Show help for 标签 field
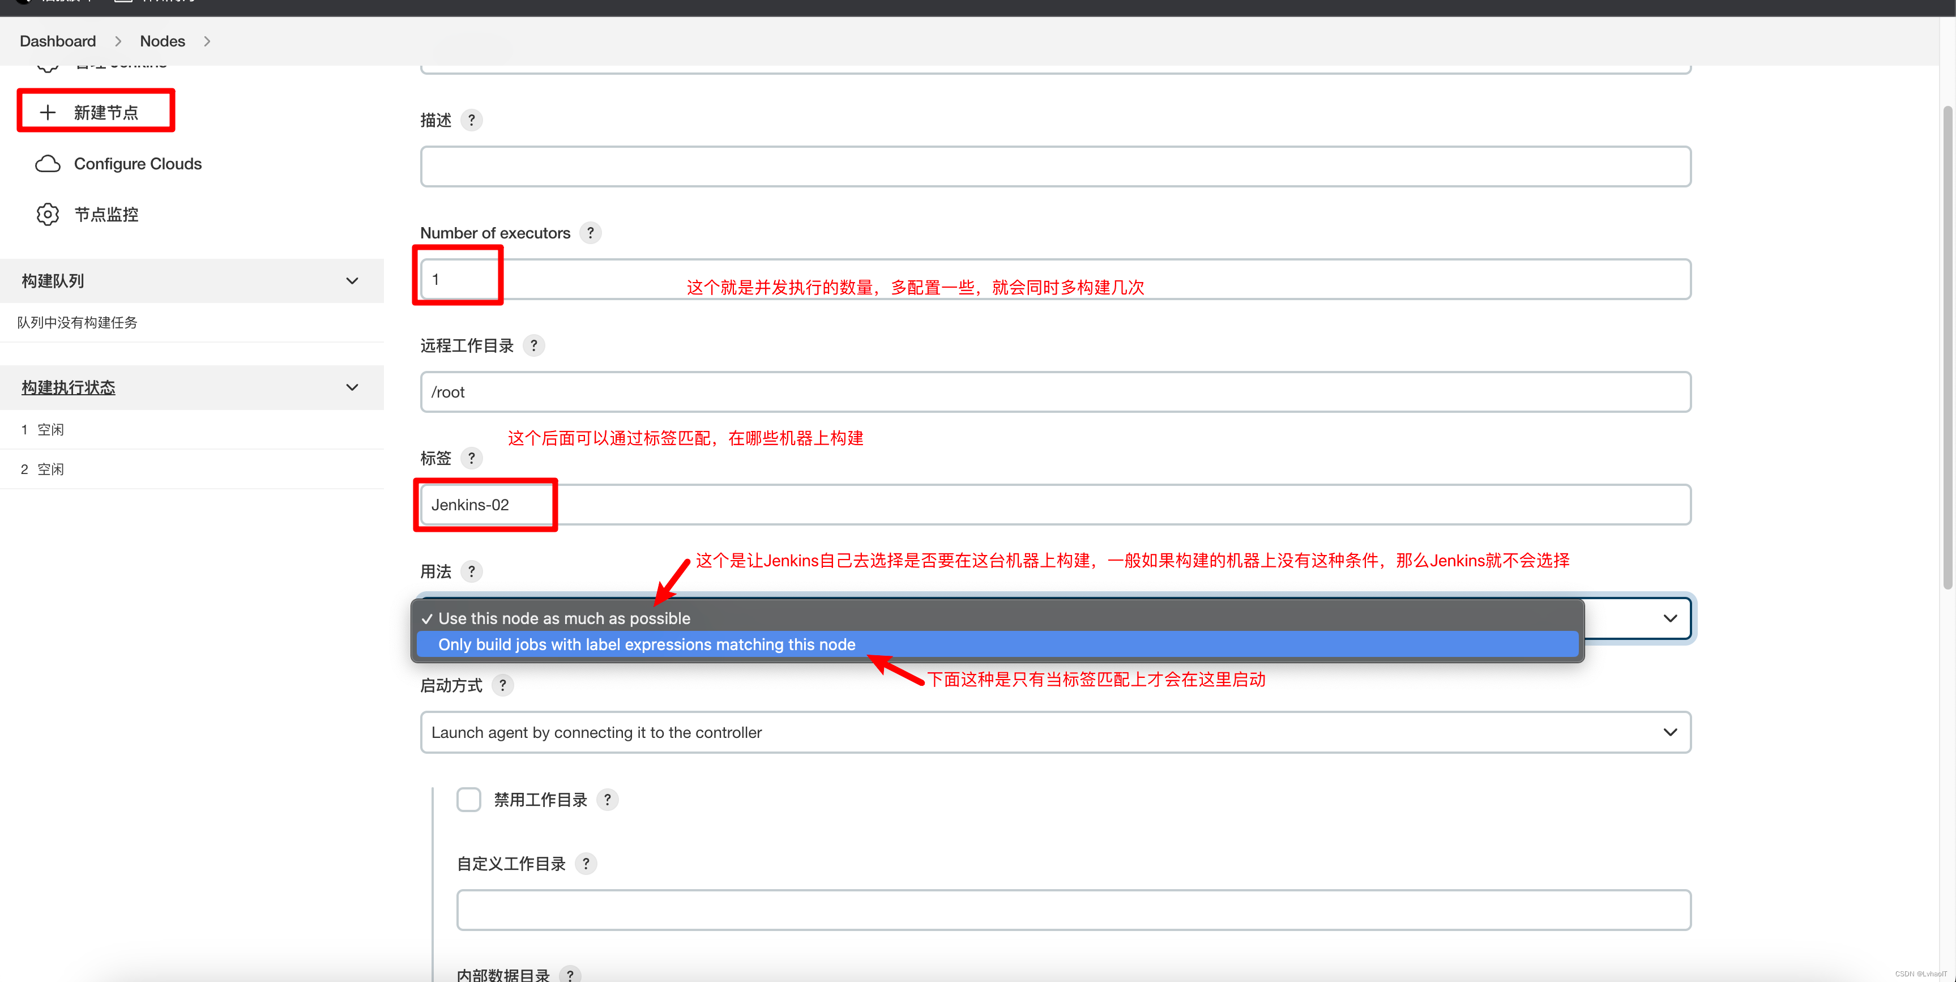The width and height of the screenshot is (1956, 982). tap(472, 458)
